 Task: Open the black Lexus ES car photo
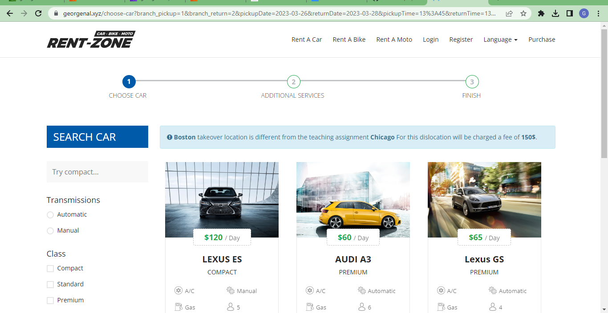click(x=222, y=200)
